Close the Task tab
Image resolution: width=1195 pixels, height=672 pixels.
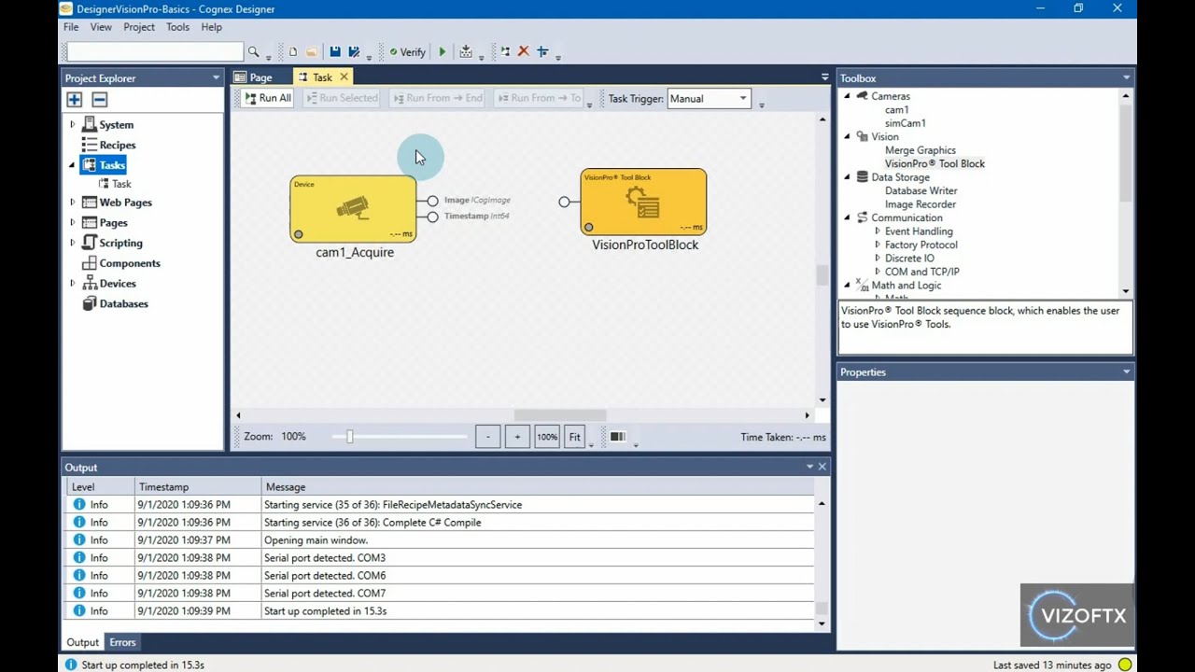tap(344, 77)
